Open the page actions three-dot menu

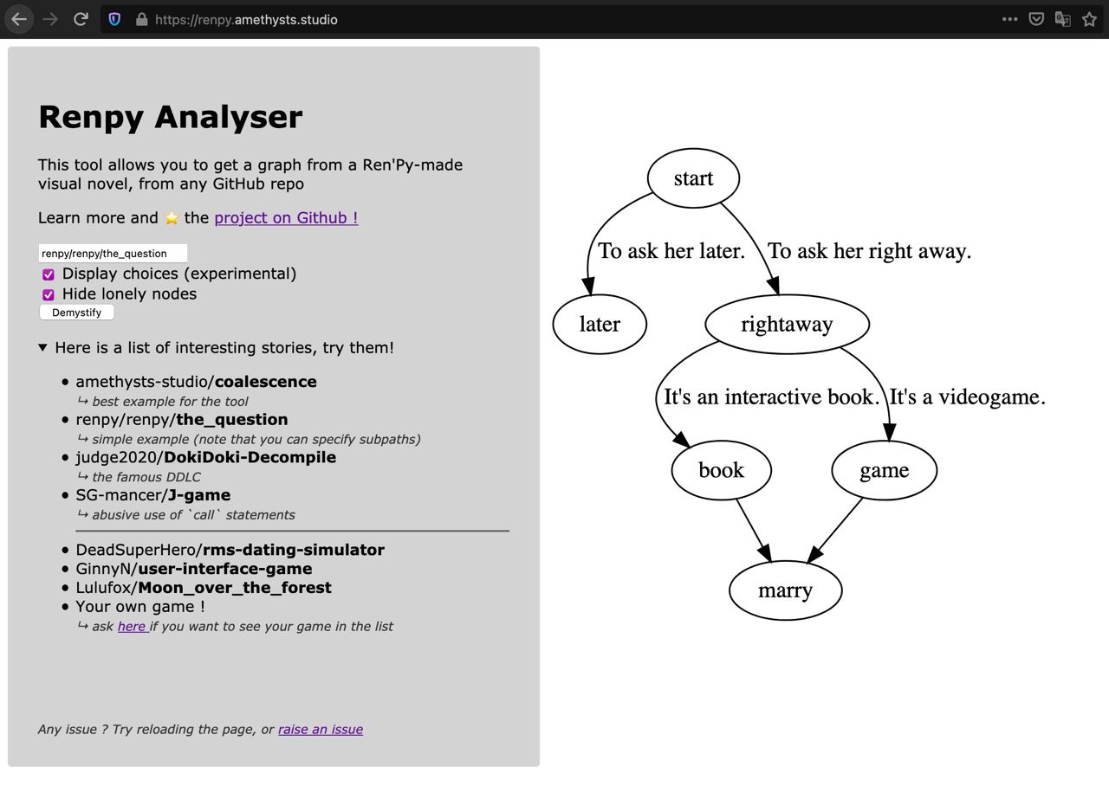pos(1009,19)
